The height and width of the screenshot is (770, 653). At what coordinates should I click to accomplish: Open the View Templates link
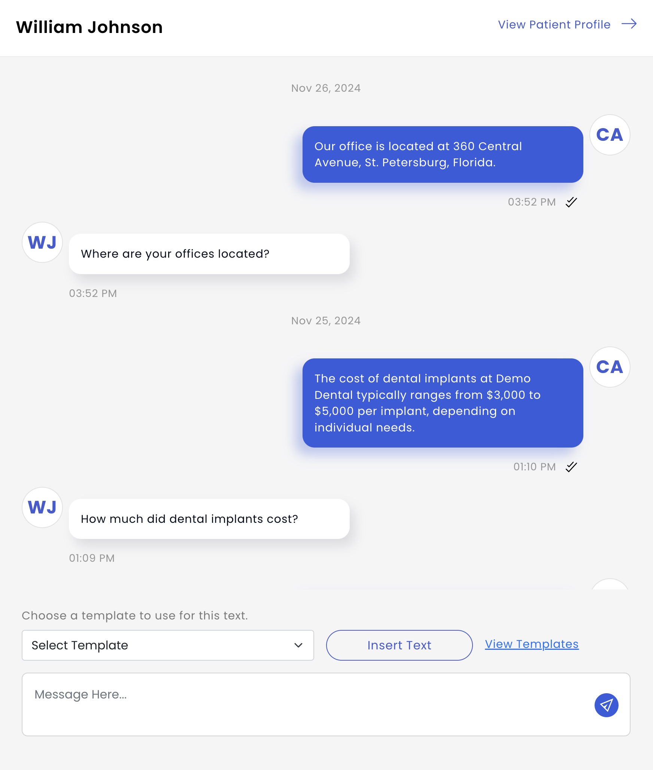coord(532,644)
